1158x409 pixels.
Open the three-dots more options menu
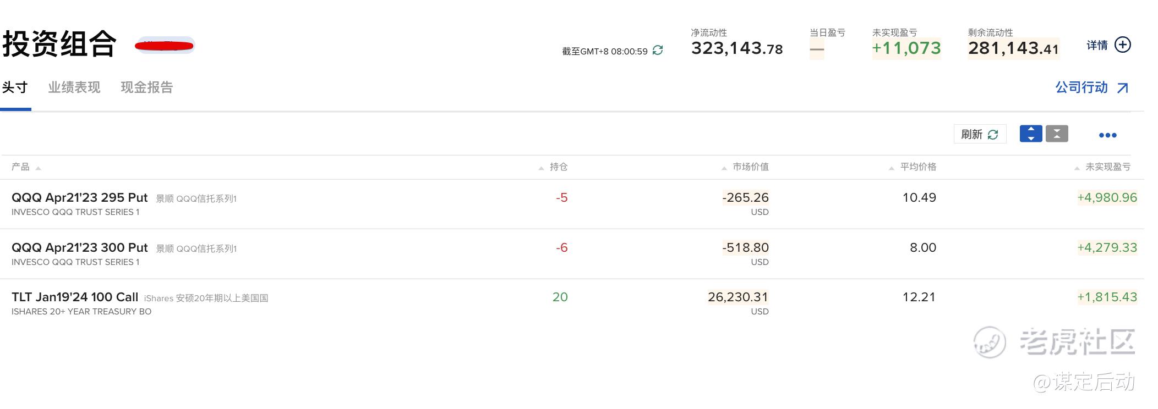click(x=1107, y=135)
